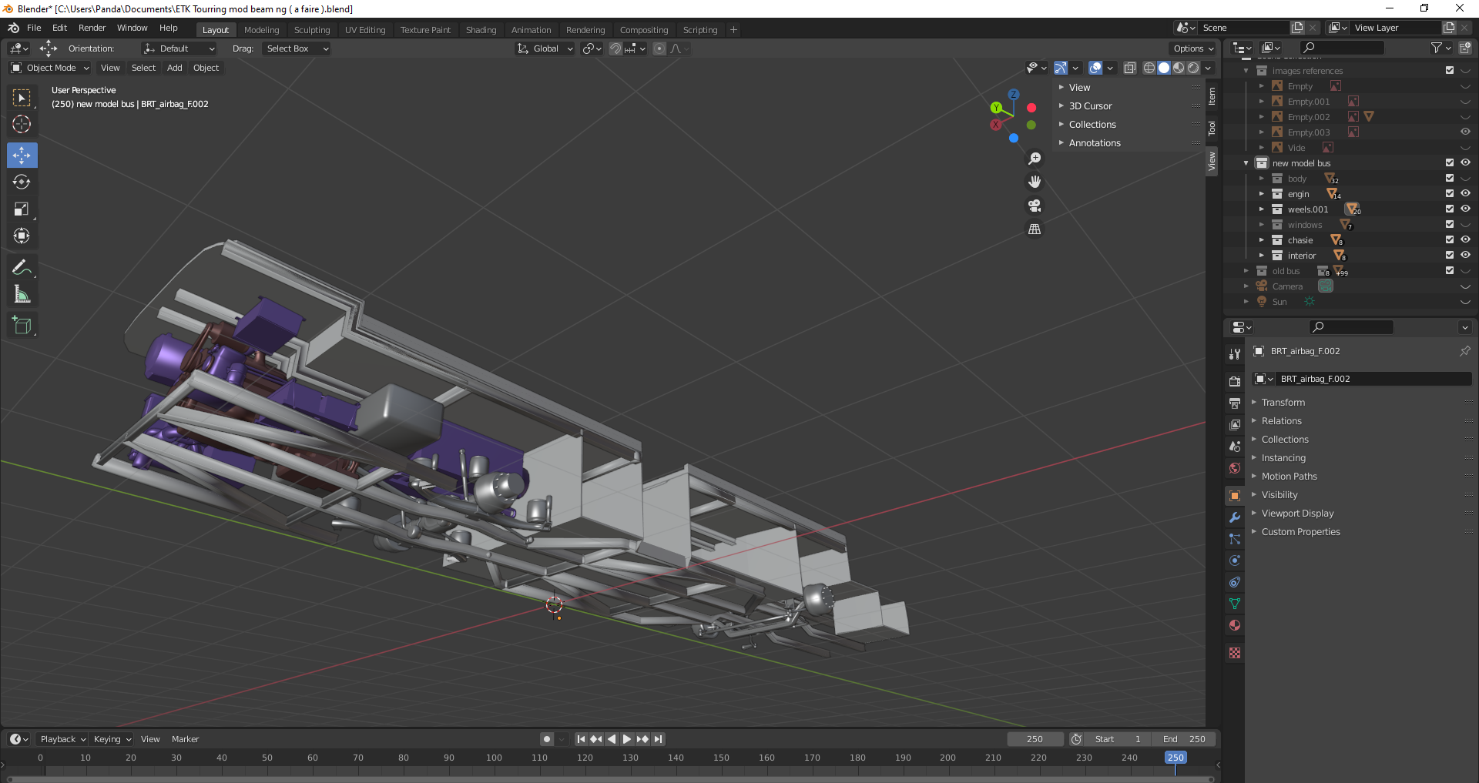Uncheck the old bus collection checkbox
Viewport: 1479px width, 783px height.
(1449, 270)
